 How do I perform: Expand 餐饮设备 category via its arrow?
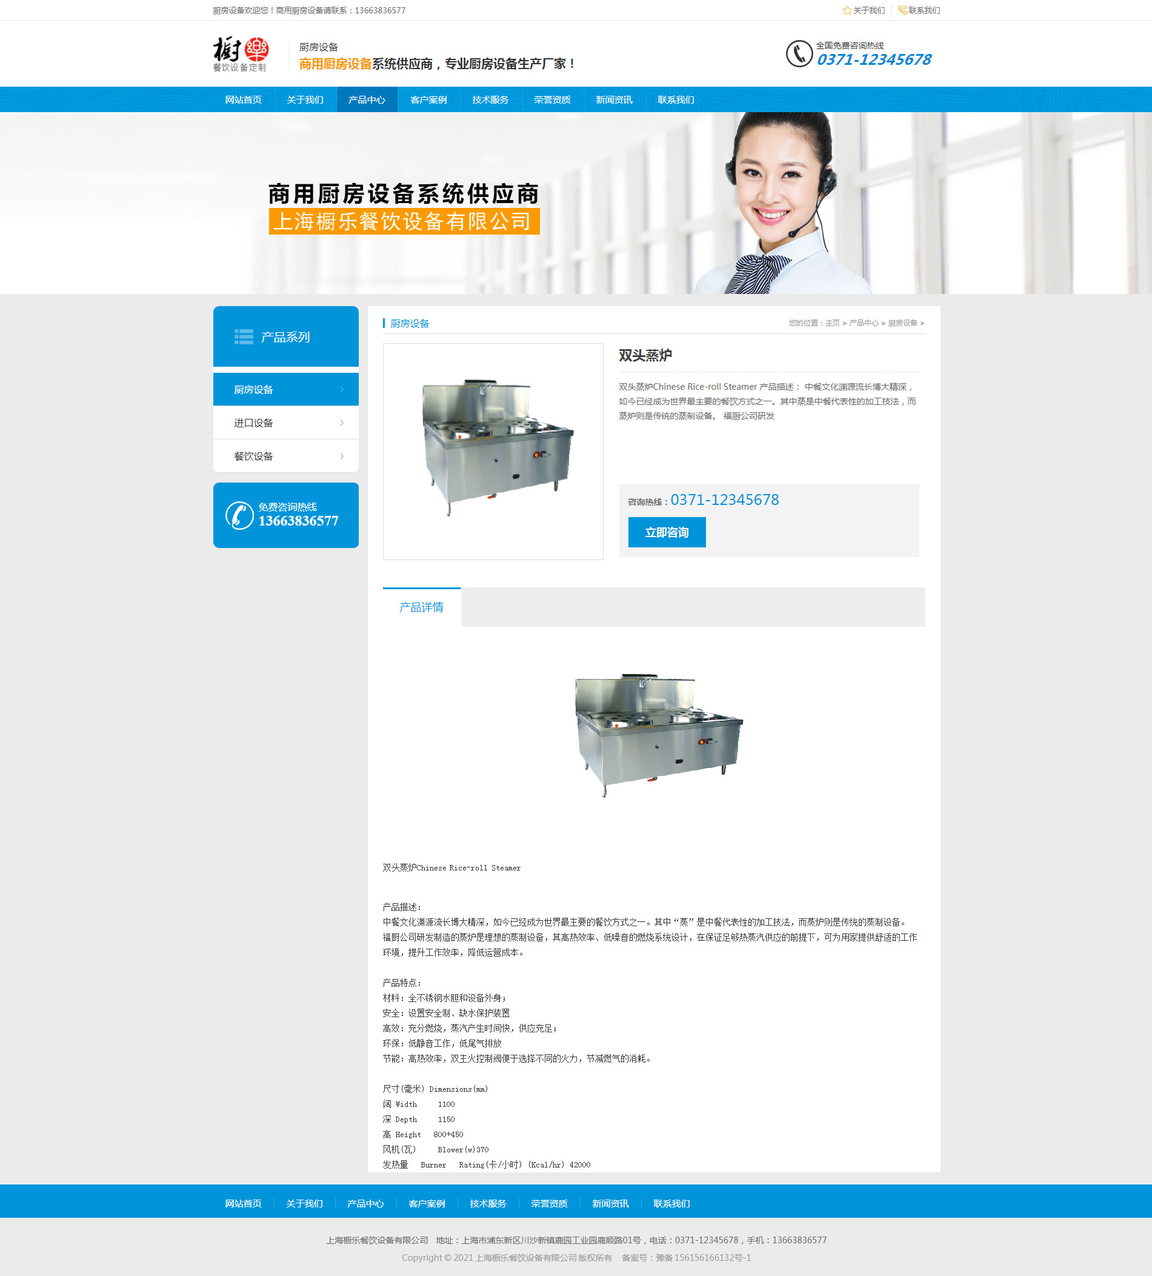pos(342,456)
